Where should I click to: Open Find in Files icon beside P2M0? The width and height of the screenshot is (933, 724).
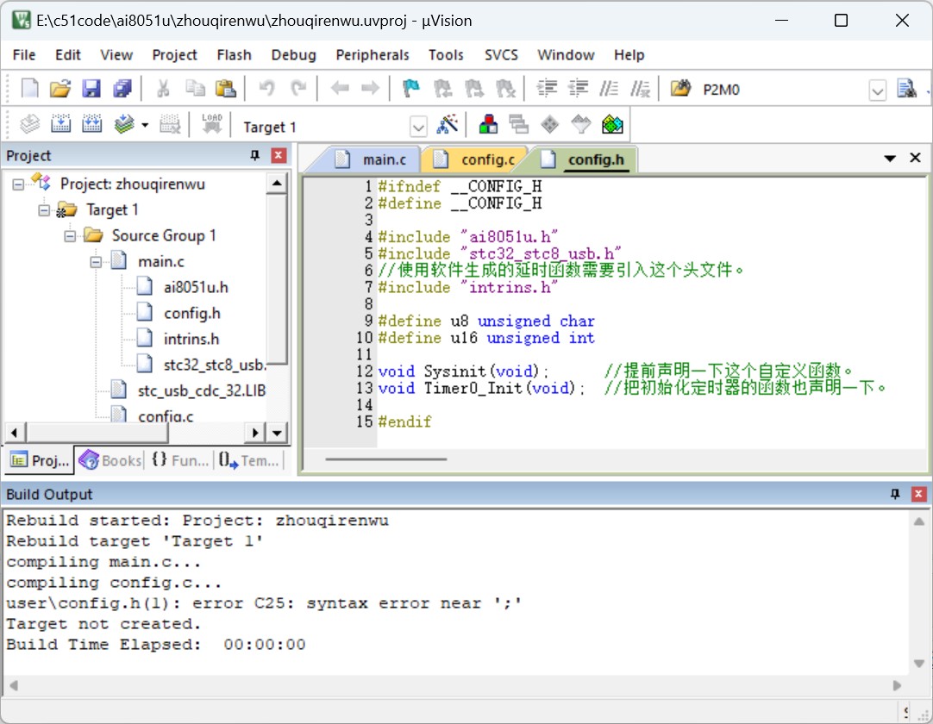680,89
